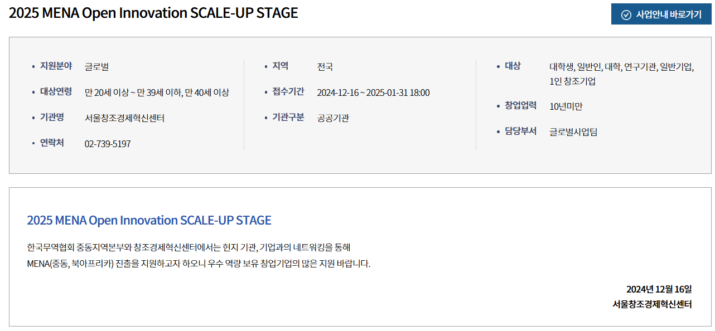The width and height of the screenshot is (715, 331).
Task: Click the 사업안내 바로가기 button
Action: click(661, 14)
